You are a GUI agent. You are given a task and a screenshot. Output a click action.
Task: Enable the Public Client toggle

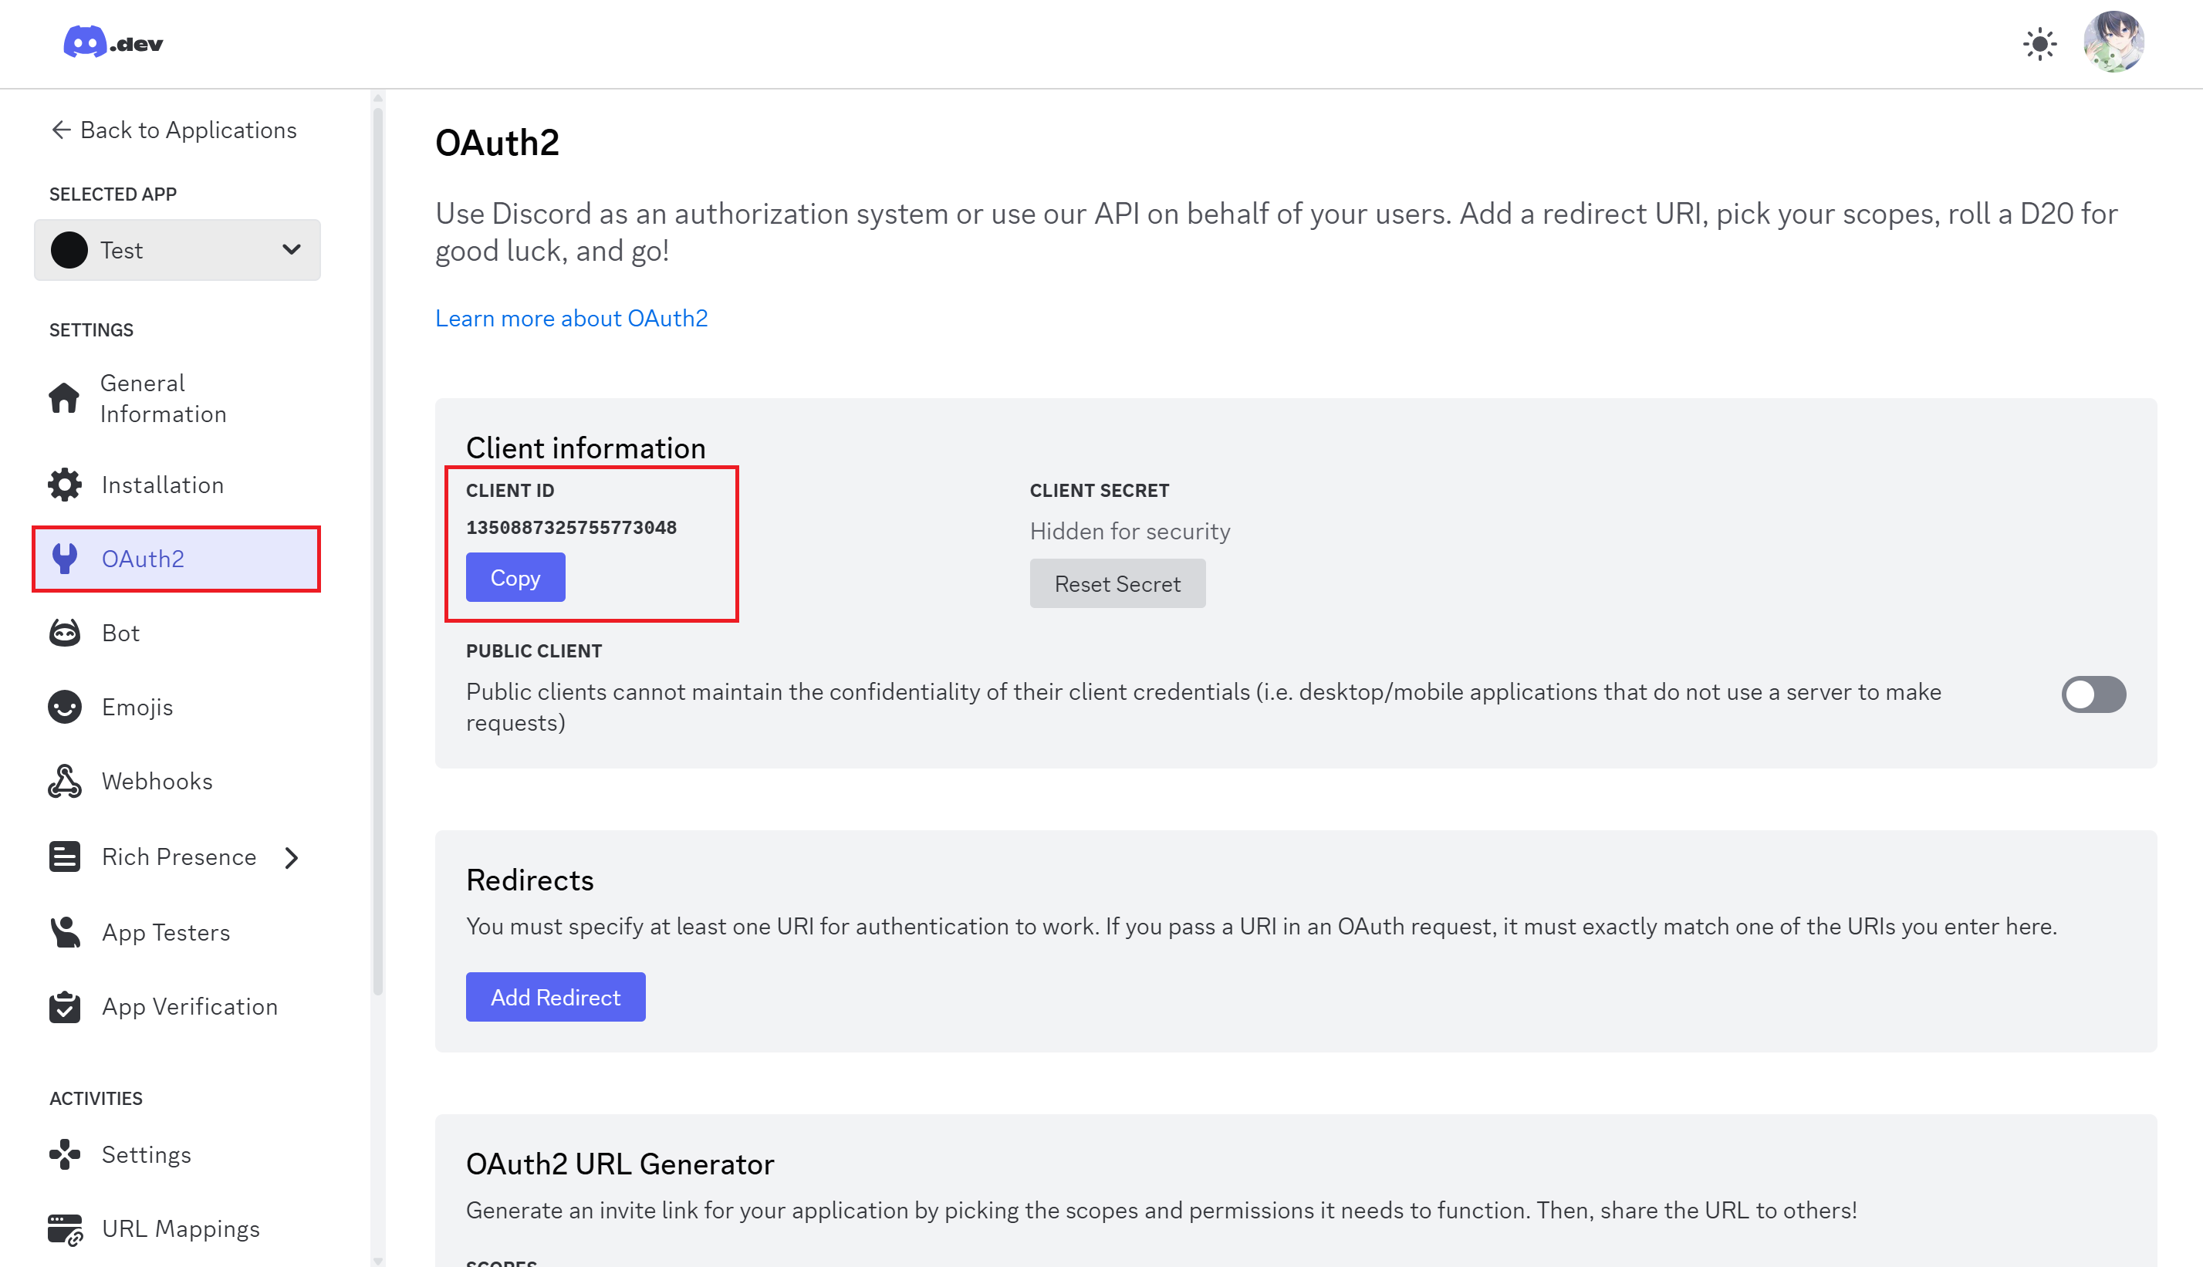coord(2093,694)
